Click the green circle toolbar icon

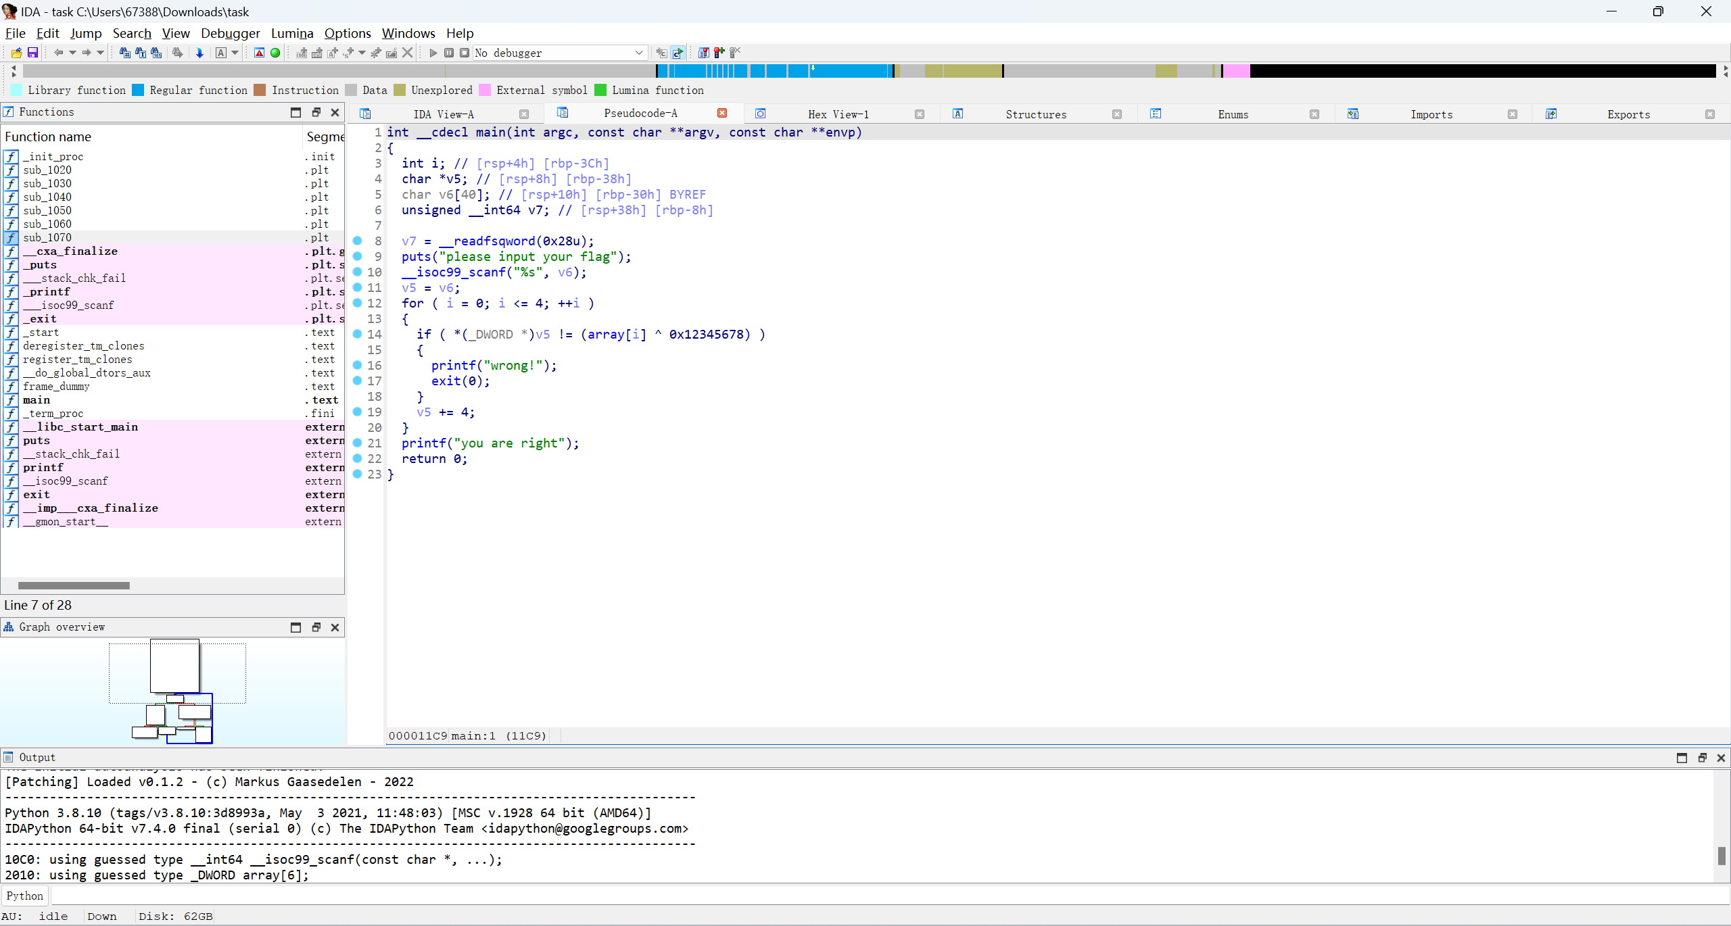click(x=275, y=53)
